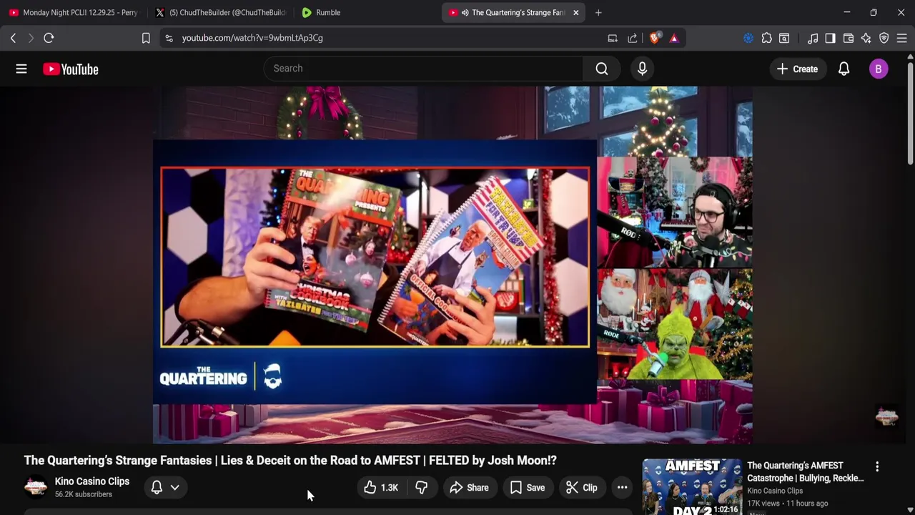Click the video player to pause playback
This screenshot has width=915, height=515.
pyautogui.click(x=452, y=265)
